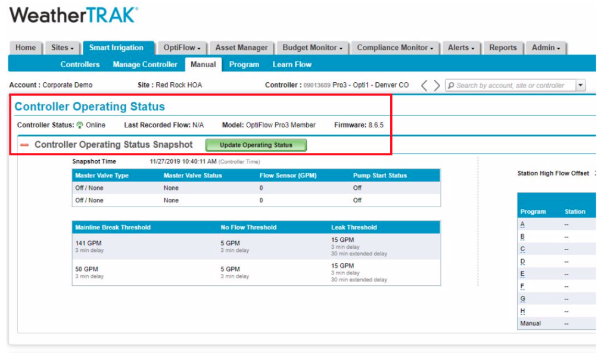This screenshot has width=610, height=359.
Task: Click the 50 GPM mainline break value
Action: (87, 269)
